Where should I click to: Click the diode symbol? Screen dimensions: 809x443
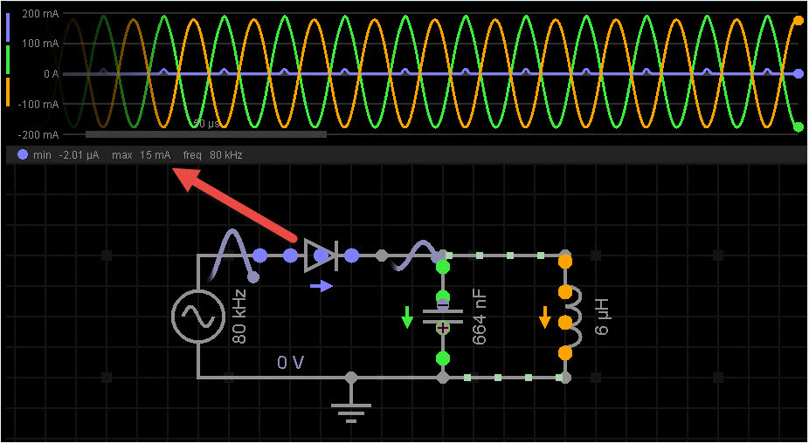321,256
